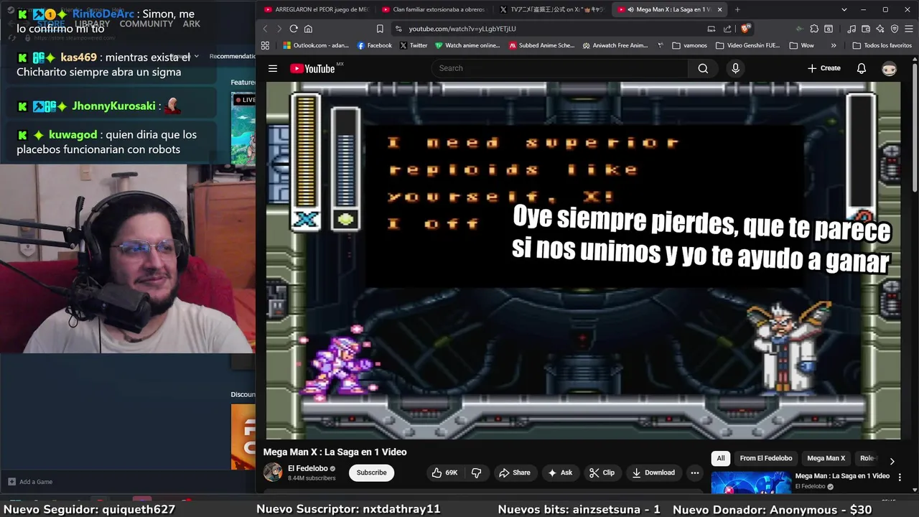Switch to the X TVアニメ tab
Screen dimensions: 919x517
(x=551, y=9)
